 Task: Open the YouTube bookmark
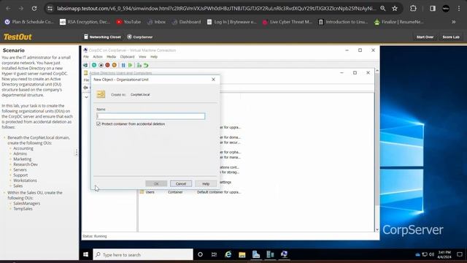click(x=128, y=22)
